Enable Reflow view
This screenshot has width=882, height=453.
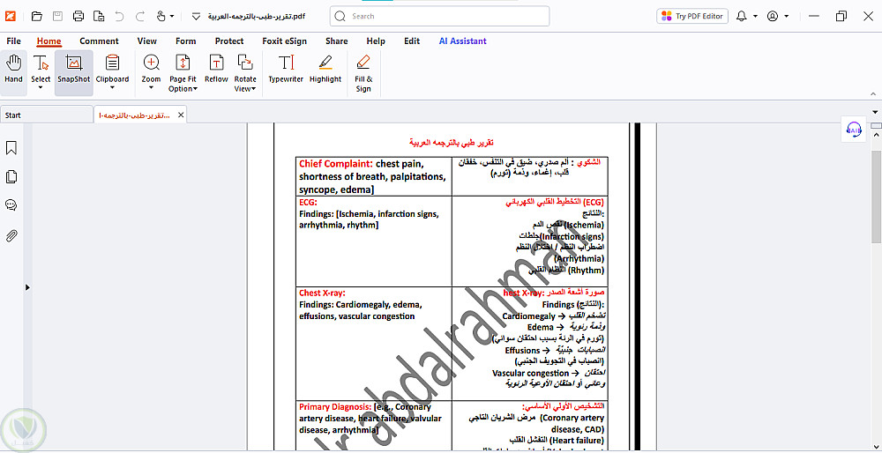(217, 69)
